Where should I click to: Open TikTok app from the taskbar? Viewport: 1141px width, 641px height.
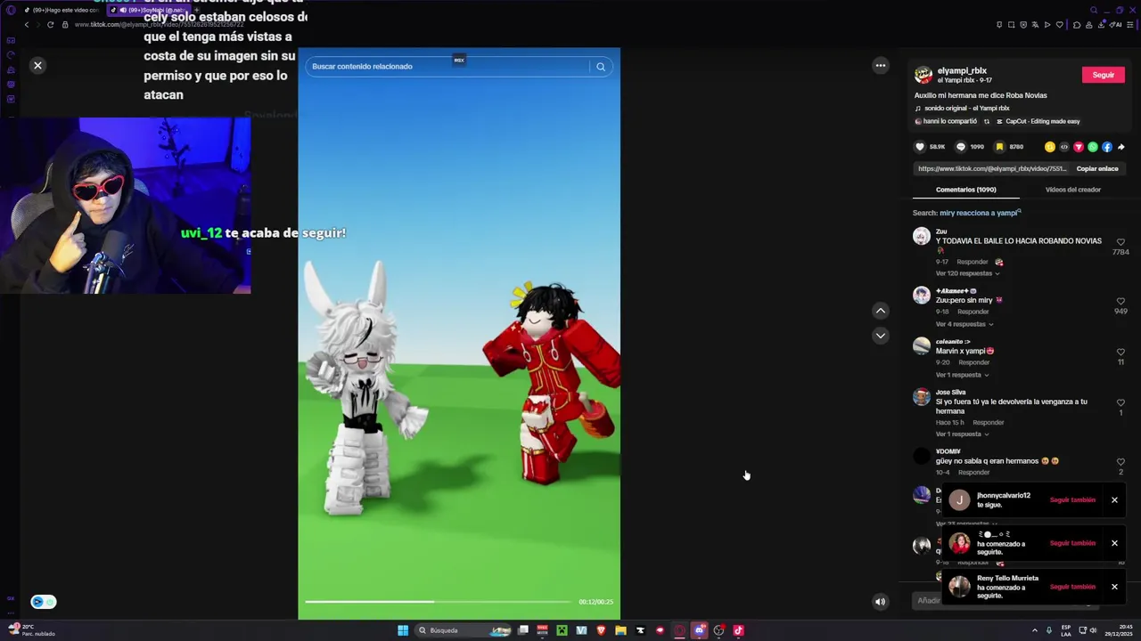pyautogui.click(x=738, y=630)
